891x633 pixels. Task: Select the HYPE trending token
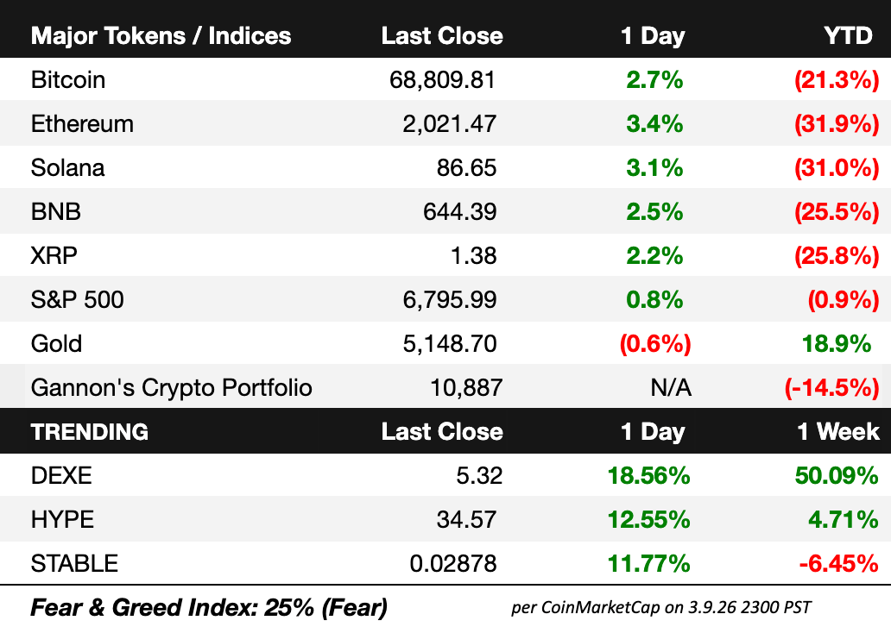(62, 519)
